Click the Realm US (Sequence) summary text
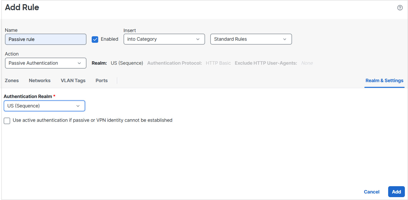Image resolution: width=408 pixels, height=200 pixels. (127, 63)
